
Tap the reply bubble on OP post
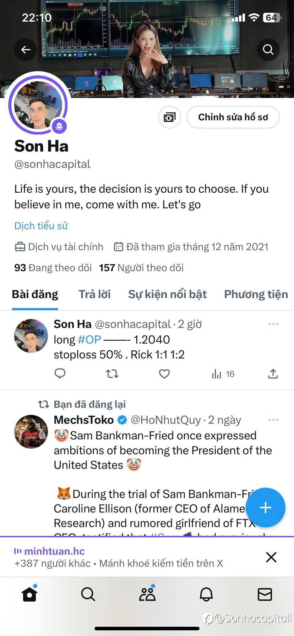point(60,373)
